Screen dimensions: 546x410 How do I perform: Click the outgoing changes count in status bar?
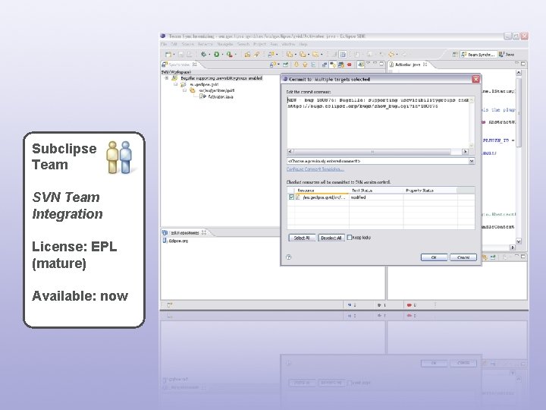point(381,305)
